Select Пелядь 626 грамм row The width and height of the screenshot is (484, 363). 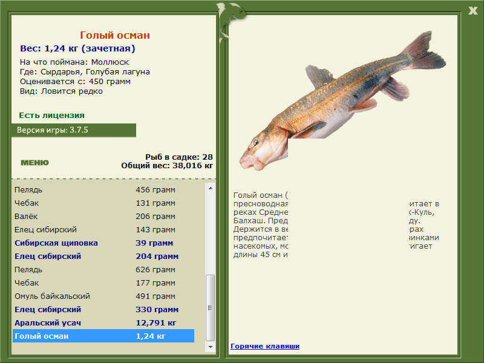click(103, 269)
